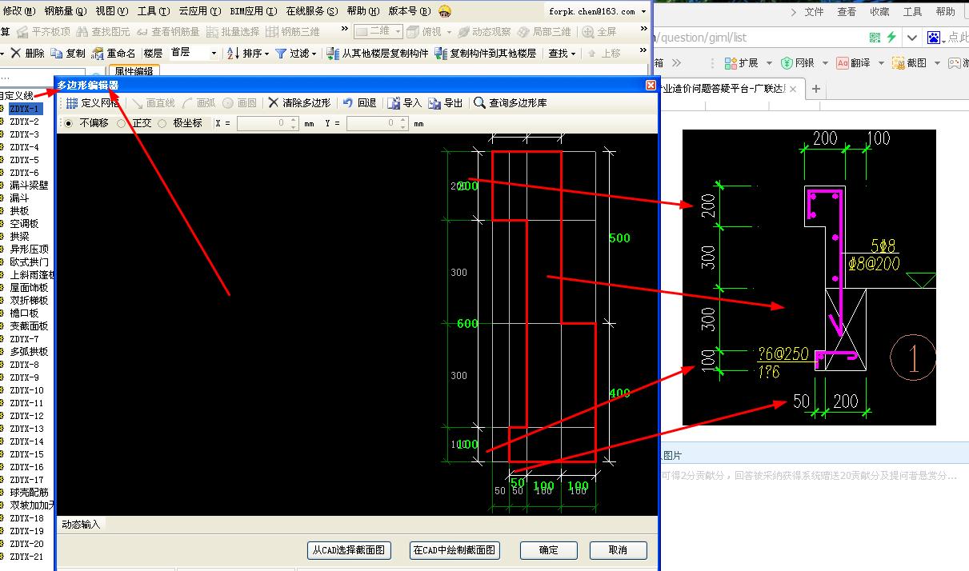
Task: Click the 取消 button
Action: 618,550
